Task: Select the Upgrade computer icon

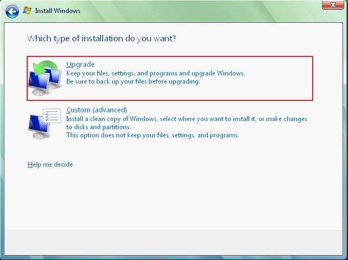Action: (46, 78)
